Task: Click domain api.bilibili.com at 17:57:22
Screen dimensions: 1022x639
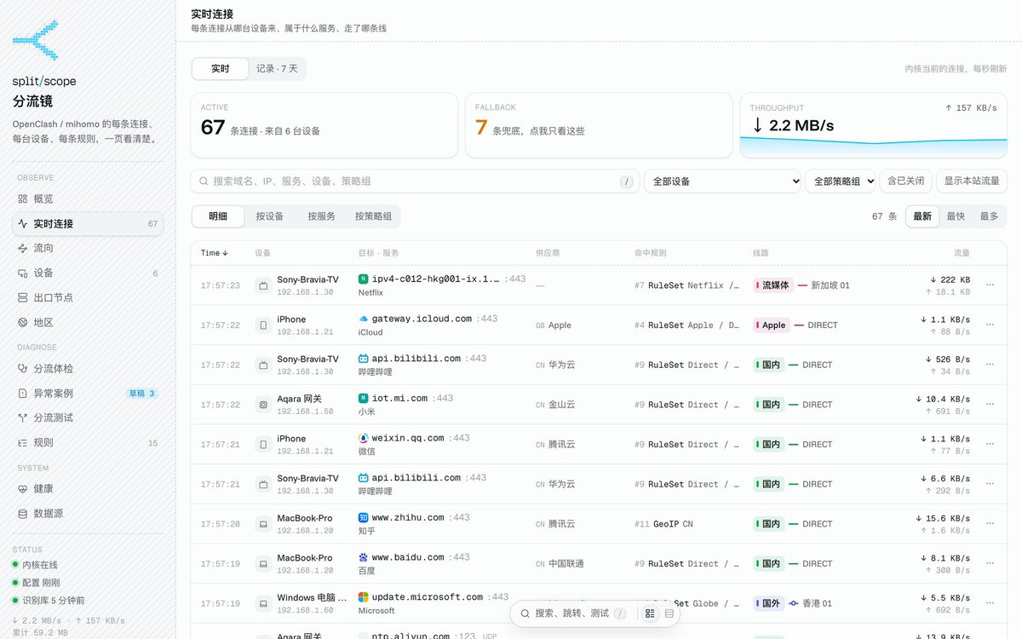Action: (416, 359)
